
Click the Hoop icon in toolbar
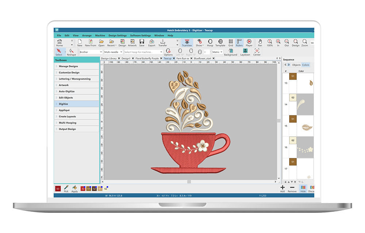[x=210, y=43]
